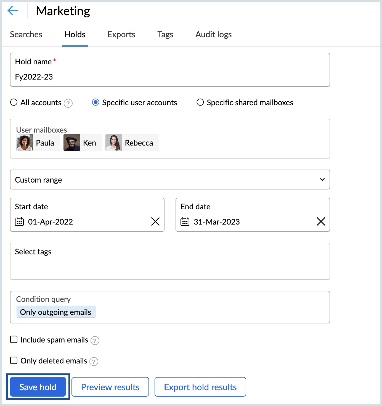Viewport: 382px width, 406px height.
Task: Click the back arrow next to Marketing
Action: tap(13, 11)
